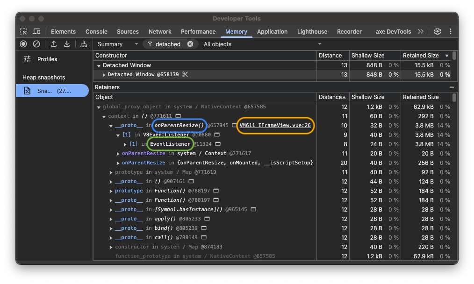Select the Profiles sidebar heading
The image size is (474, 284).
(47, 59)
